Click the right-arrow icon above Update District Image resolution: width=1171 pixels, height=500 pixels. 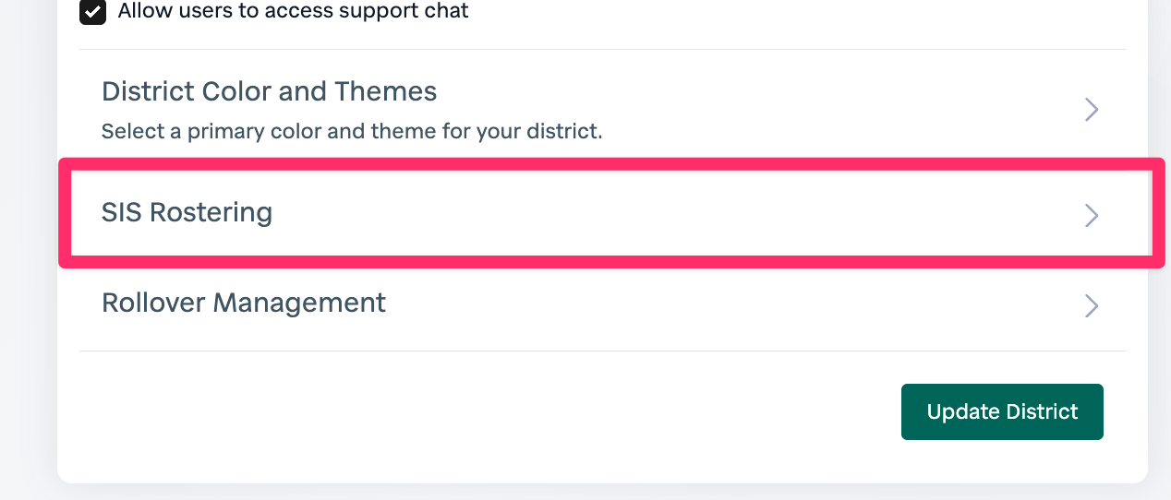pyautogui.click(x=1091, y=305)
